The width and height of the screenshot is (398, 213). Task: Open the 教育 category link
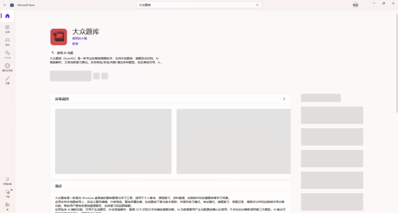click(75, 44)
